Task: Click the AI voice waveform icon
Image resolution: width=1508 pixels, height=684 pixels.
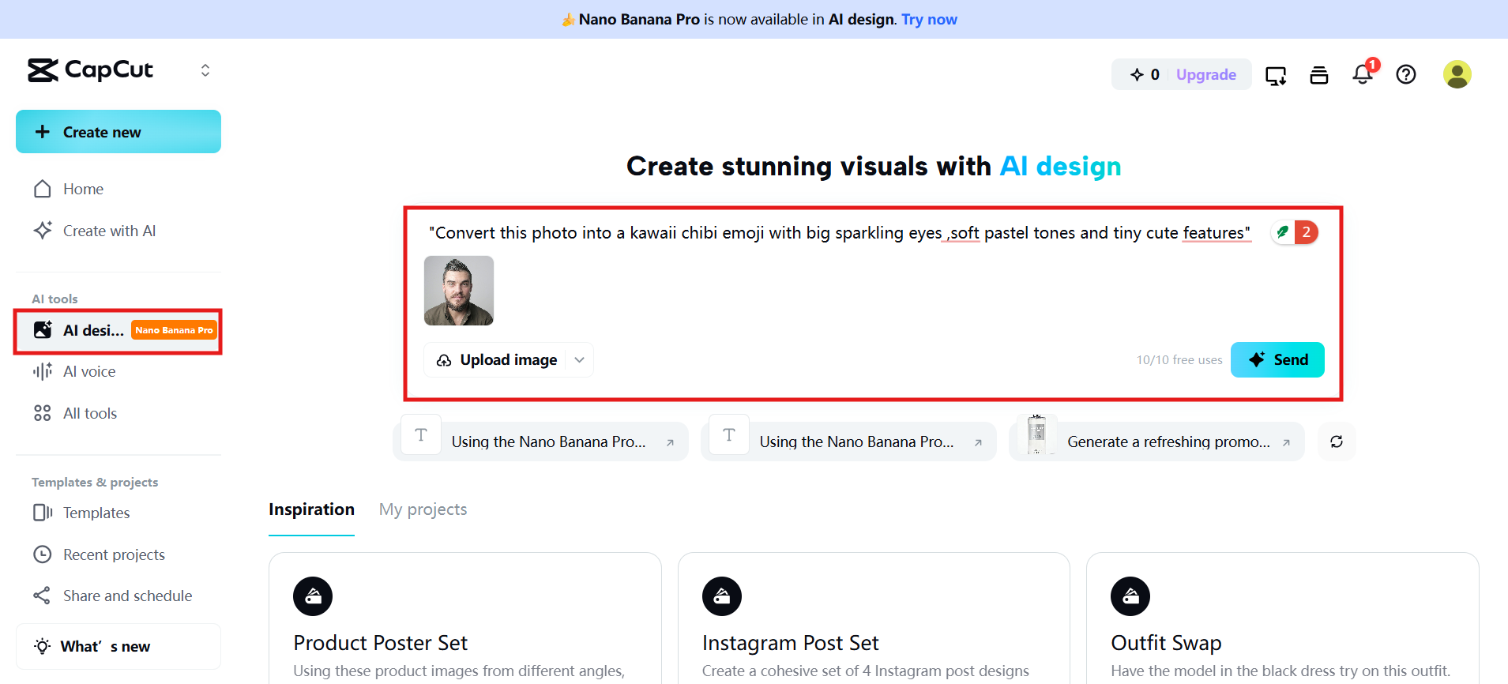Action: click(43, 371)
